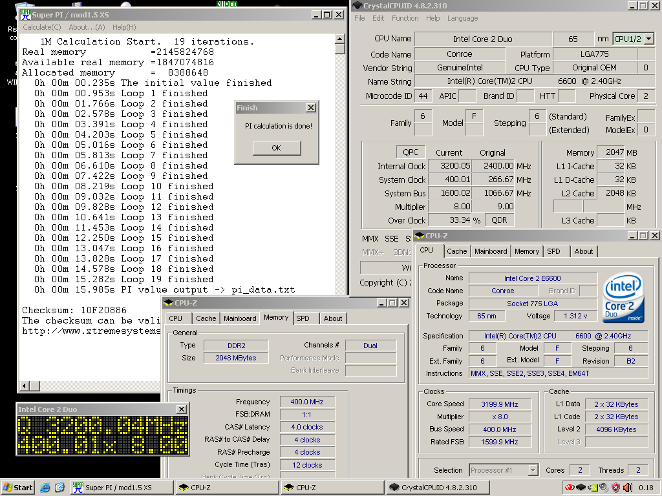Click the Code Name field Conroe in CrystalCPUID
The width and height of the screenshot is (662, 496).
pos(460,54)
